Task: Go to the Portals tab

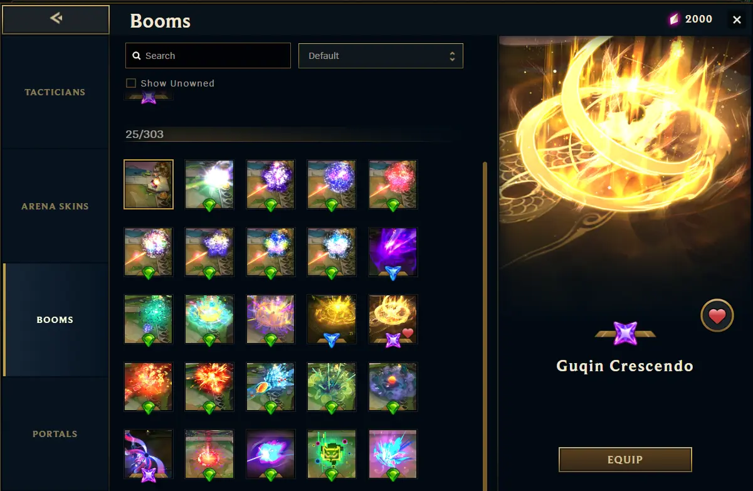Action: pyautogui.click(x=55, y=434)
